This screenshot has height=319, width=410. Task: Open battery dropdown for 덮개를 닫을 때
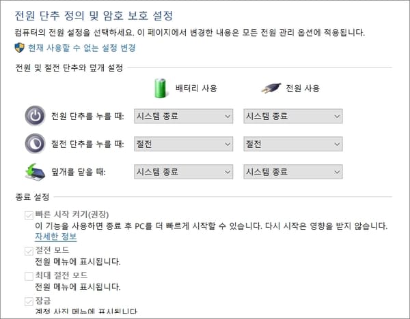click(x=183, y=172)
